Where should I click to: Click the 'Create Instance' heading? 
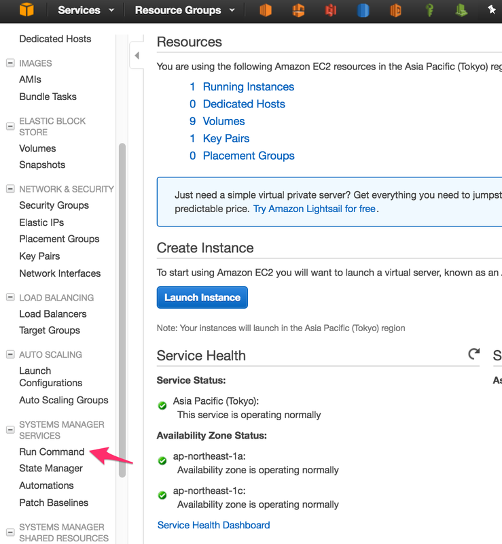tap(205, 248)
